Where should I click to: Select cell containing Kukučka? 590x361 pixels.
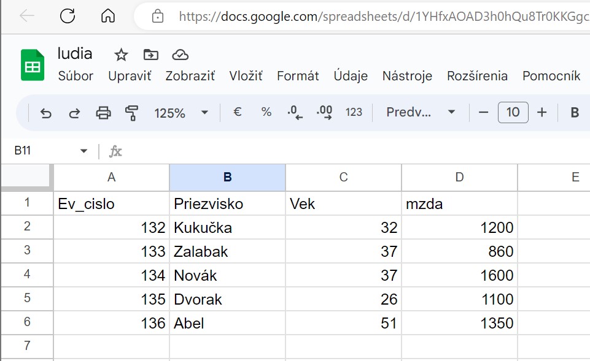227,228
